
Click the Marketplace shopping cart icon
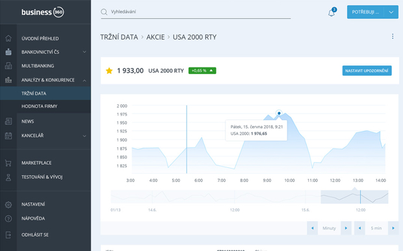(8, 163)
